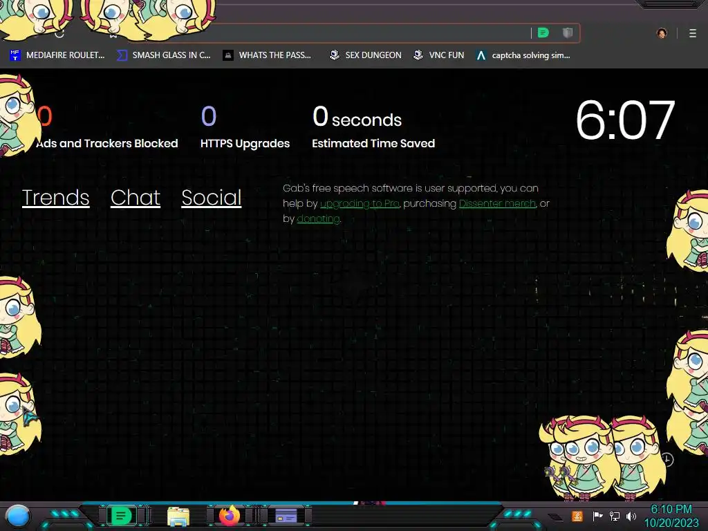Viewport: 708px width, 531px height.
Task: Open the purple window app on taskbar
Action: (286, 516)
